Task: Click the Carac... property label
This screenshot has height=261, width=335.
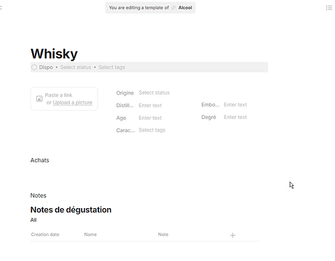Action: tap(126, 130)
